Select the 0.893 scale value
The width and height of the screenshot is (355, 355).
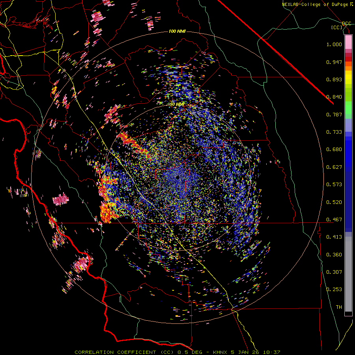coord(334,79)
